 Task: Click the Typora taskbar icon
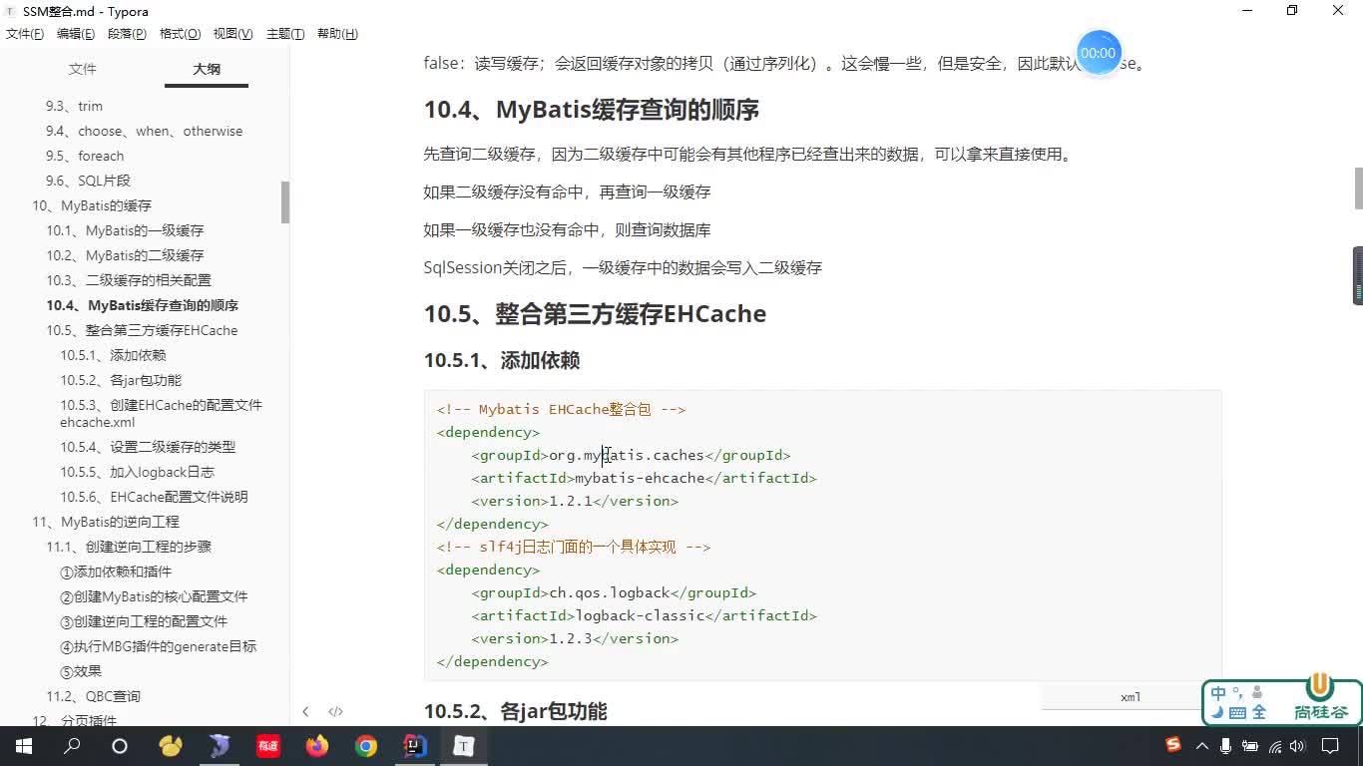click(464, 746)
